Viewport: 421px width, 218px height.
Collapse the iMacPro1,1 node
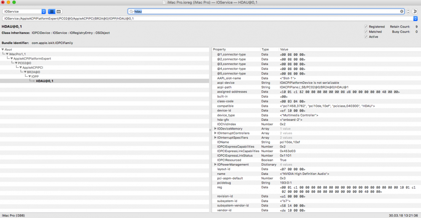coord(7,54)
